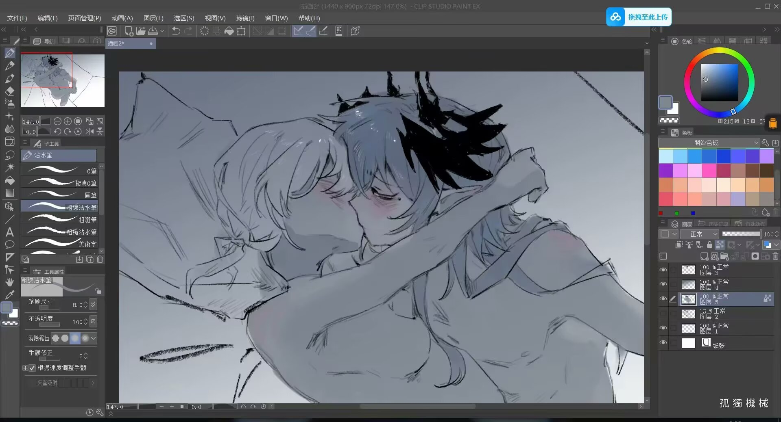781x422 pixels.
Task: Select the pen nib tool in toolbox
Action: tap(10, 53)
